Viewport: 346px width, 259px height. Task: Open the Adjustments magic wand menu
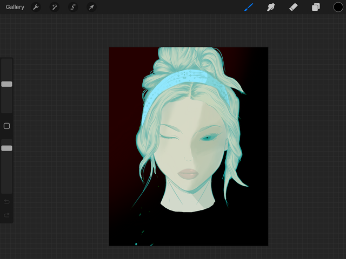pos(54,7)
